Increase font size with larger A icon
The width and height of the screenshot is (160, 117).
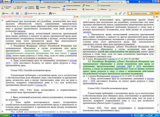click(x=120, y=13)
